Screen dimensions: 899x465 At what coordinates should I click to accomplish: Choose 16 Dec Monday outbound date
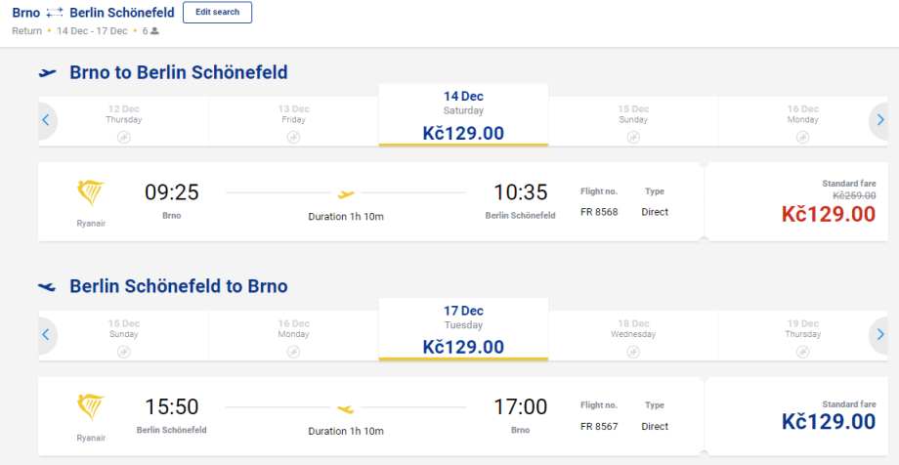(802, 121)
